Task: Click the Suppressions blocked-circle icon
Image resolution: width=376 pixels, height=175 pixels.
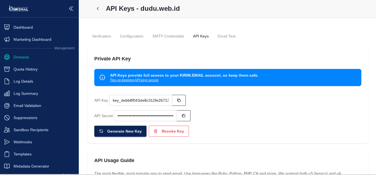Action: tap(7, 118)
